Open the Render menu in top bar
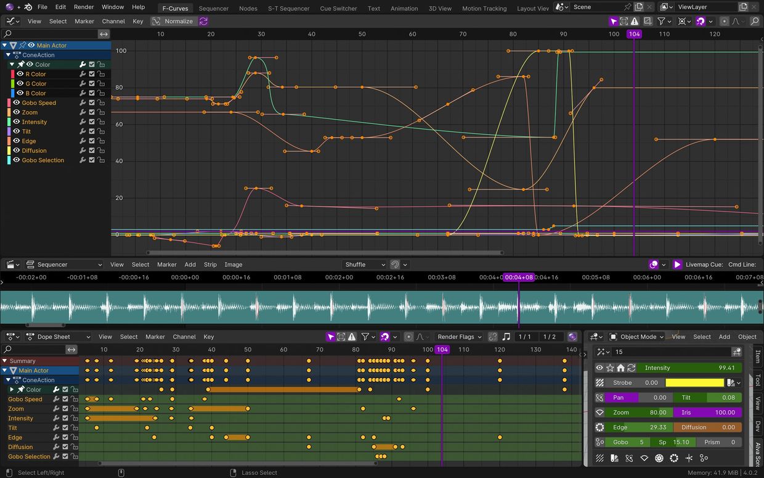The height and width of the screenshot is (478, 764). pyautogui.click(x=84, y=7)
